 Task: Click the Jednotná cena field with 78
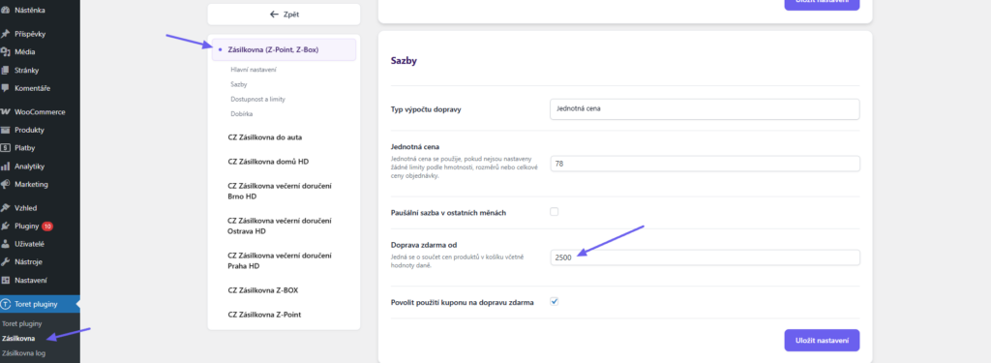point(705,164)
